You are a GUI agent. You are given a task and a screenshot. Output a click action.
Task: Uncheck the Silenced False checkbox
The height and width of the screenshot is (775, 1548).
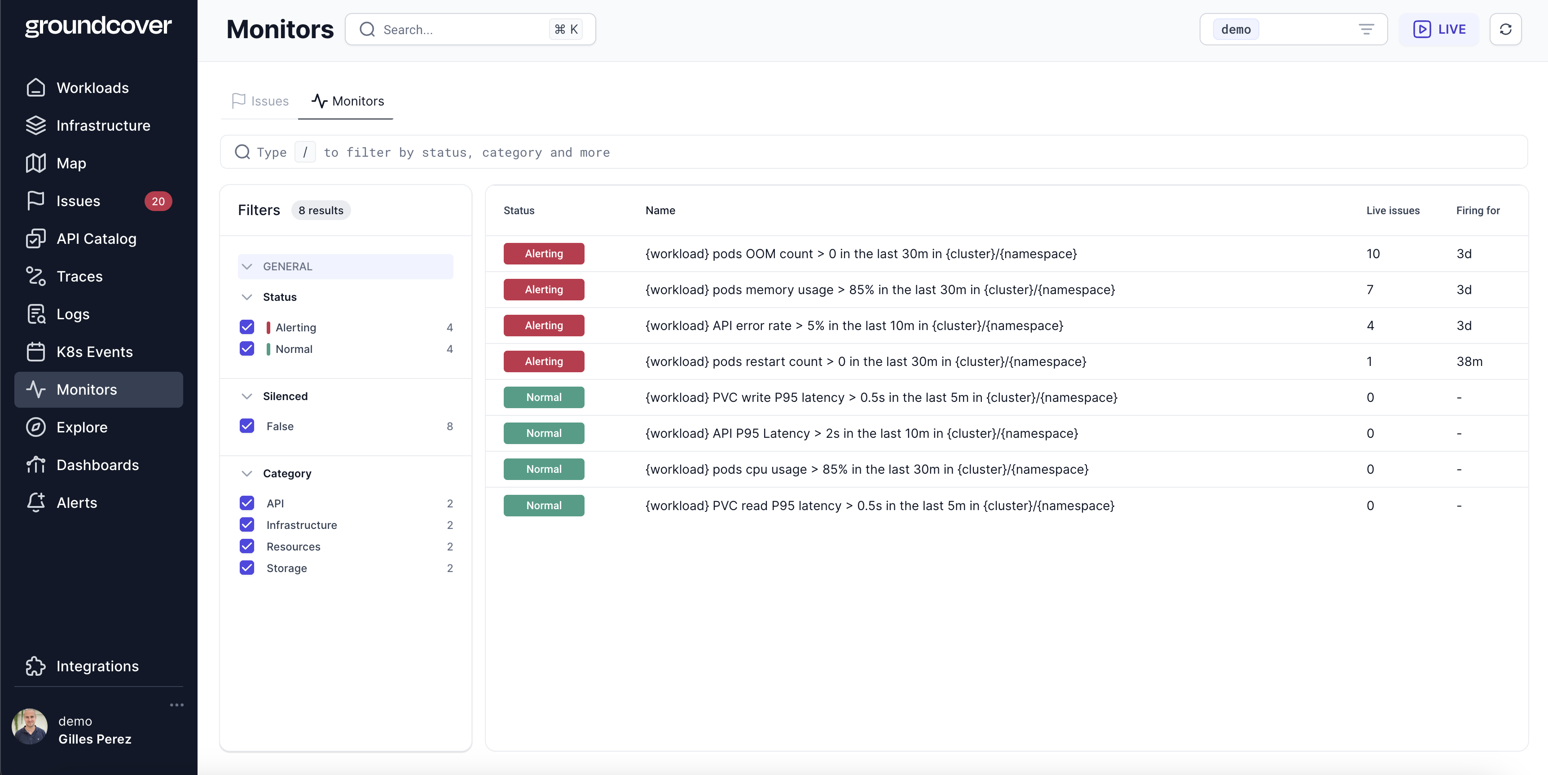[247, 426]
